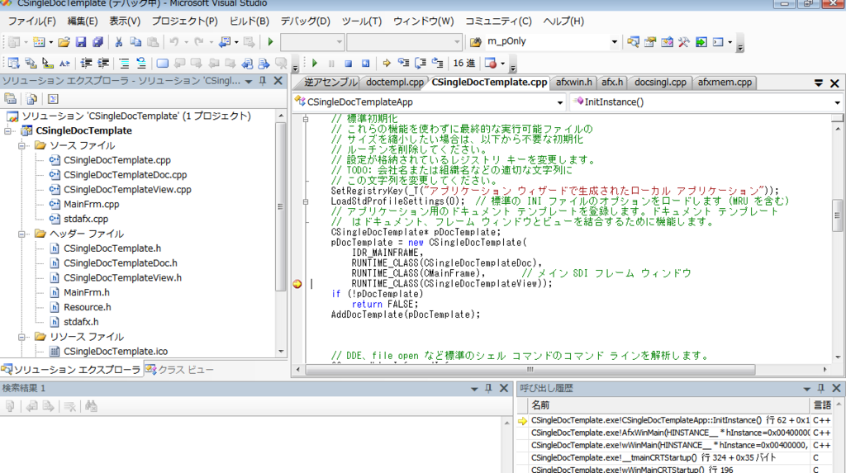Click the 名前 column header in call stack

(x=669, y=405)
